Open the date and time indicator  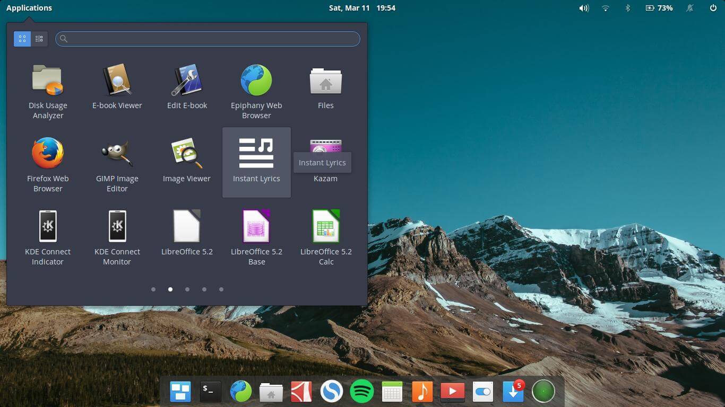pyautogui.click(x=362, y=8)
